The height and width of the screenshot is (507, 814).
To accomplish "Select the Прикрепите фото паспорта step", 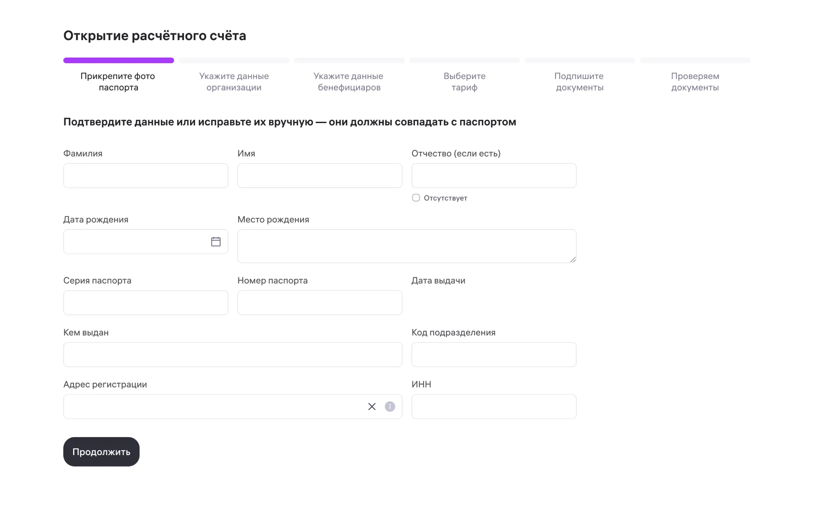I will [x=118, y=82].
